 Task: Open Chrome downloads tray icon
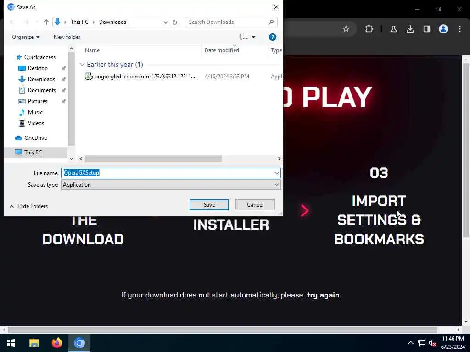(410, 29)
